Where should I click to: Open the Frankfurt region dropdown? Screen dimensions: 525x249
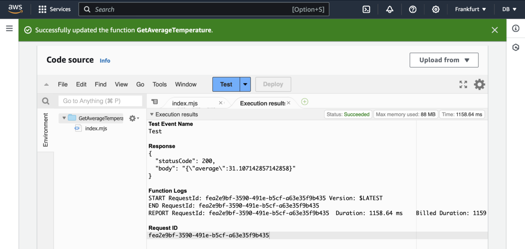point(470,9)
